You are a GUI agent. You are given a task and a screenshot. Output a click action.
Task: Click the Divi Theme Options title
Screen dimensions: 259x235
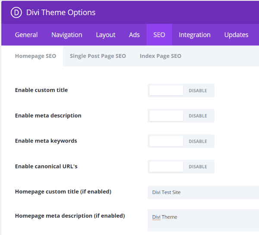(x=61, y=13)
